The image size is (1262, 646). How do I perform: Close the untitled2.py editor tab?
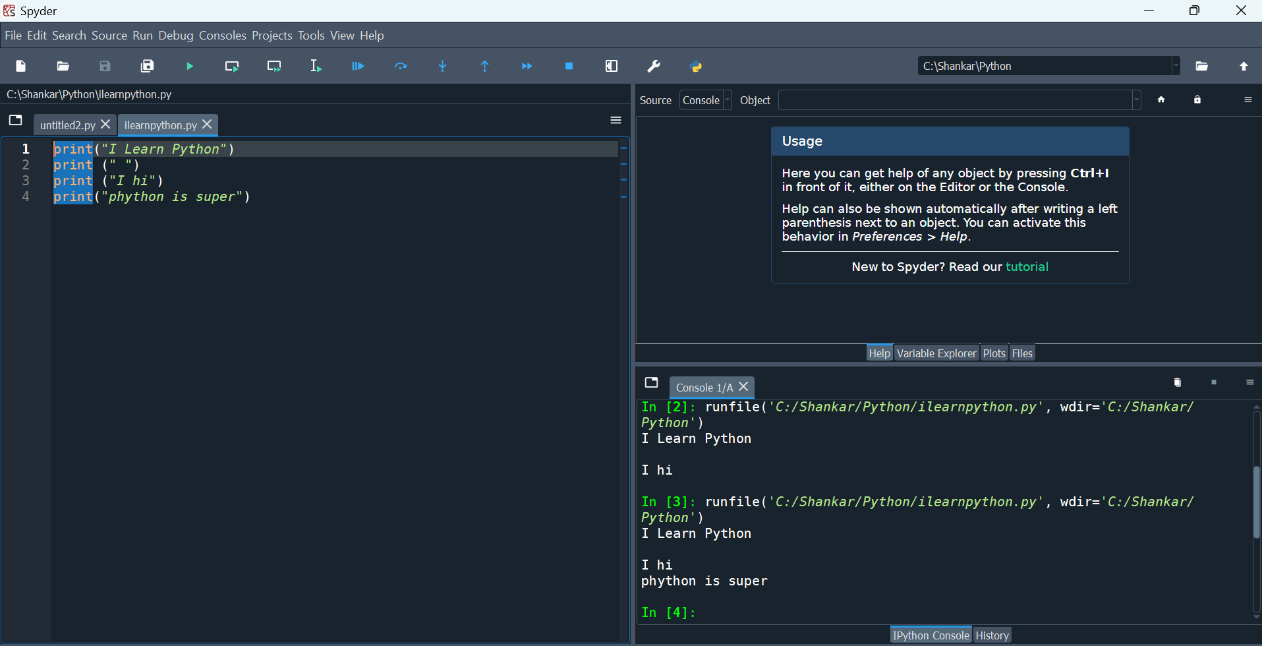point(105,125)
